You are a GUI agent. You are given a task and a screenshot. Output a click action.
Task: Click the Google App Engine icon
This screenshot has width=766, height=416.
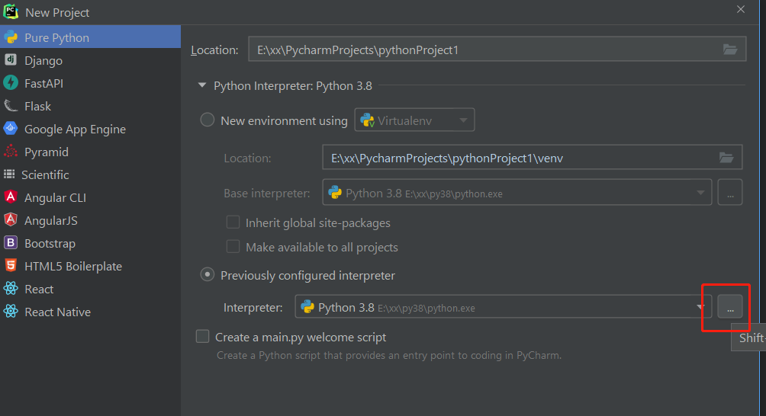11,129
